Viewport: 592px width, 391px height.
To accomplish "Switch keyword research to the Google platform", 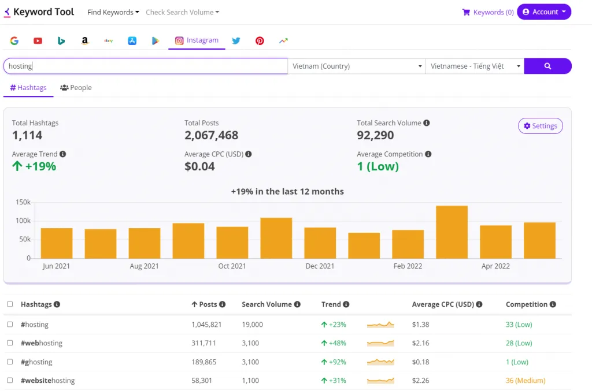I will click(x=14, y=40).
